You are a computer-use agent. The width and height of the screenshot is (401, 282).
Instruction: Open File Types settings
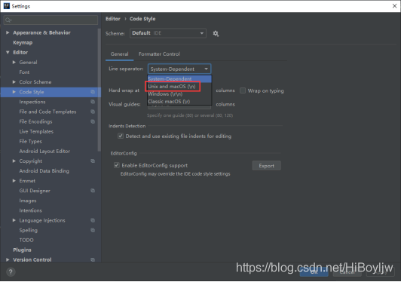[x=30, y=141]
